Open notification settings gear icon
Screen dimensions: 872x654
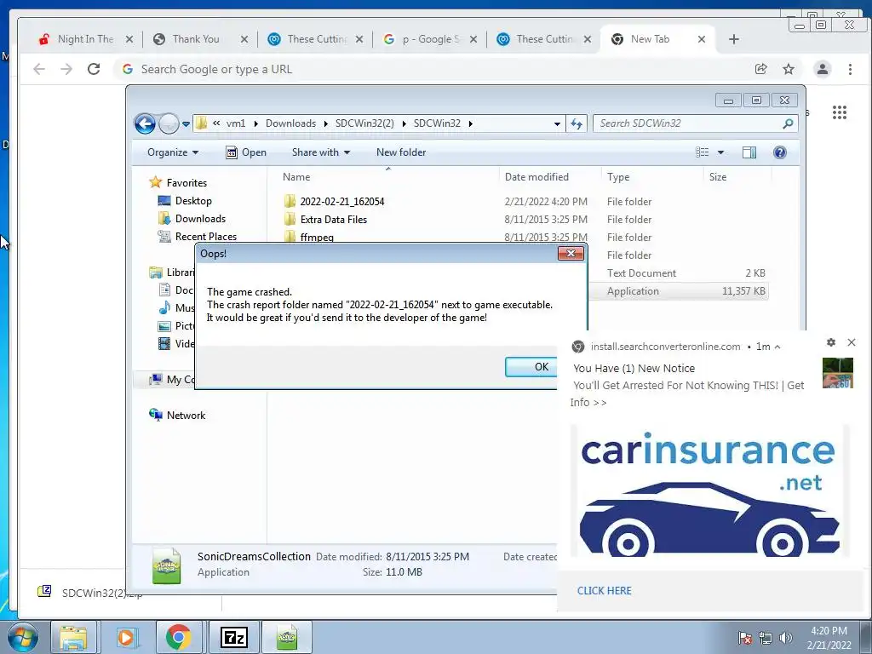[831, 342]
